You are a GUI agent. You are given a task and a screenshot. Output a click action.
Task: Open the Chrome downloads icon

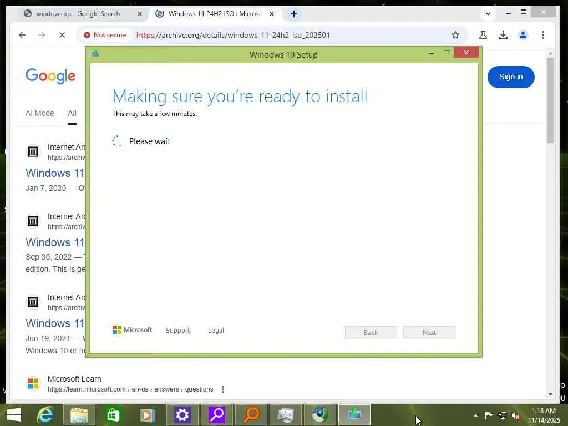[503, 35]
